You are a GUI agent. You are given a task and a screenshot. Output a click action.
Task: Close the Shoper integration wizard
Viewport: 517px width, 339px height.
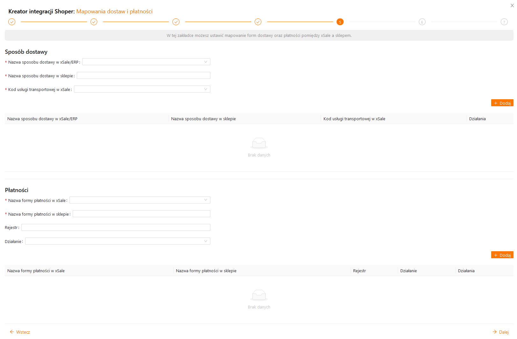(512, 5)
